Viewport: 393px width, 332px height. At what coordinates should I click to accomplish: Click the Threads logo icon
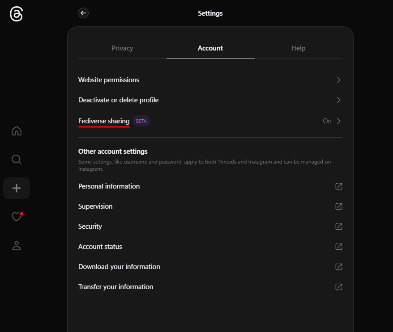17,14
